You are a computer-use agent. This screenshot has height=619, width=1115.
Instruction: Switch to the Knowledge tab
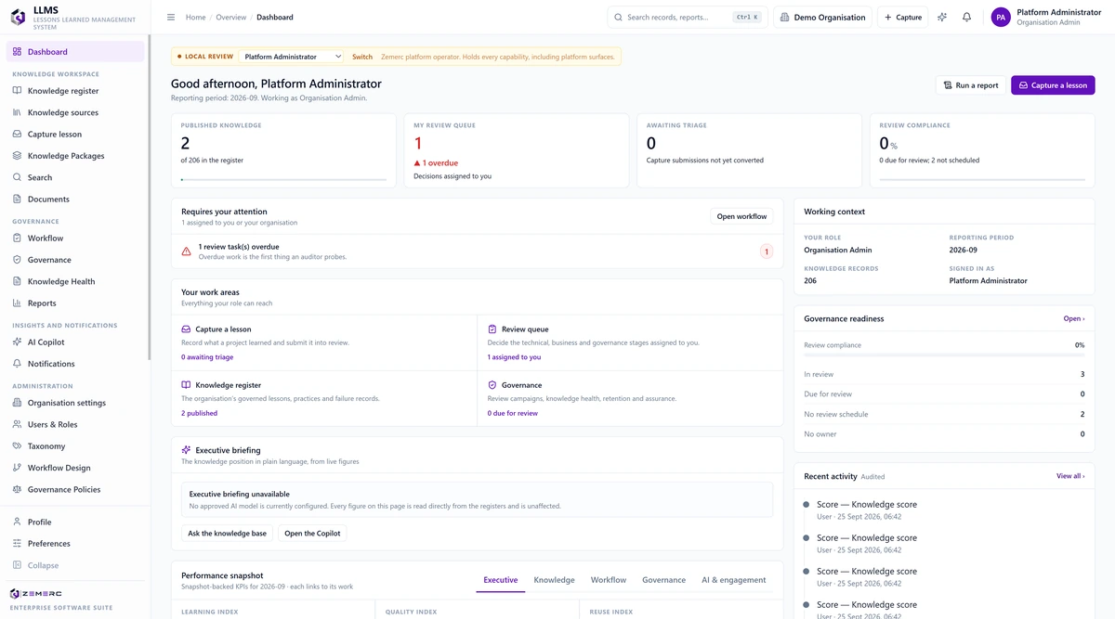point(554,580)
